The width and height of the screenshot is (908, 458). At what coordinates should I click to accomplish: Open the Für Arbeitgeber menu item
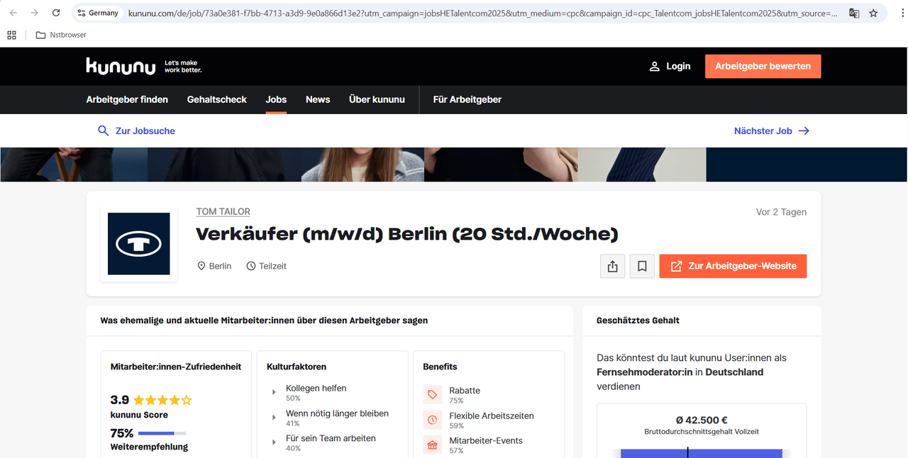[x=467, y=99]
